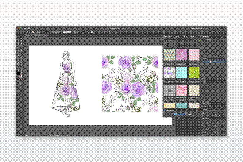
Task: Expand the Layer 1 disclosure arrow
Action: pos(208,62)
